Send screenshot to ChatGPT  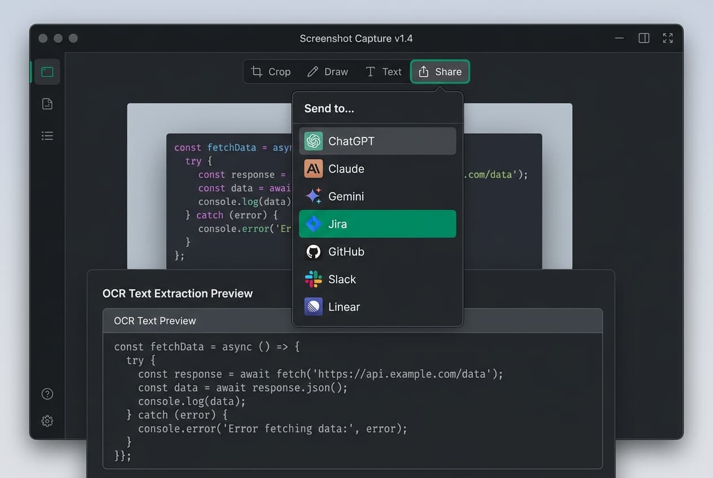pos(377,141)
